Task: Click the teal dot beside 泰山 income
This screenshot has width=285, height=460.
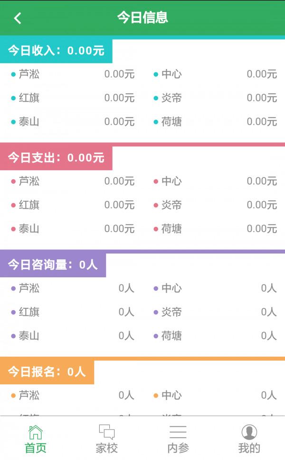Action: point(13,122)
